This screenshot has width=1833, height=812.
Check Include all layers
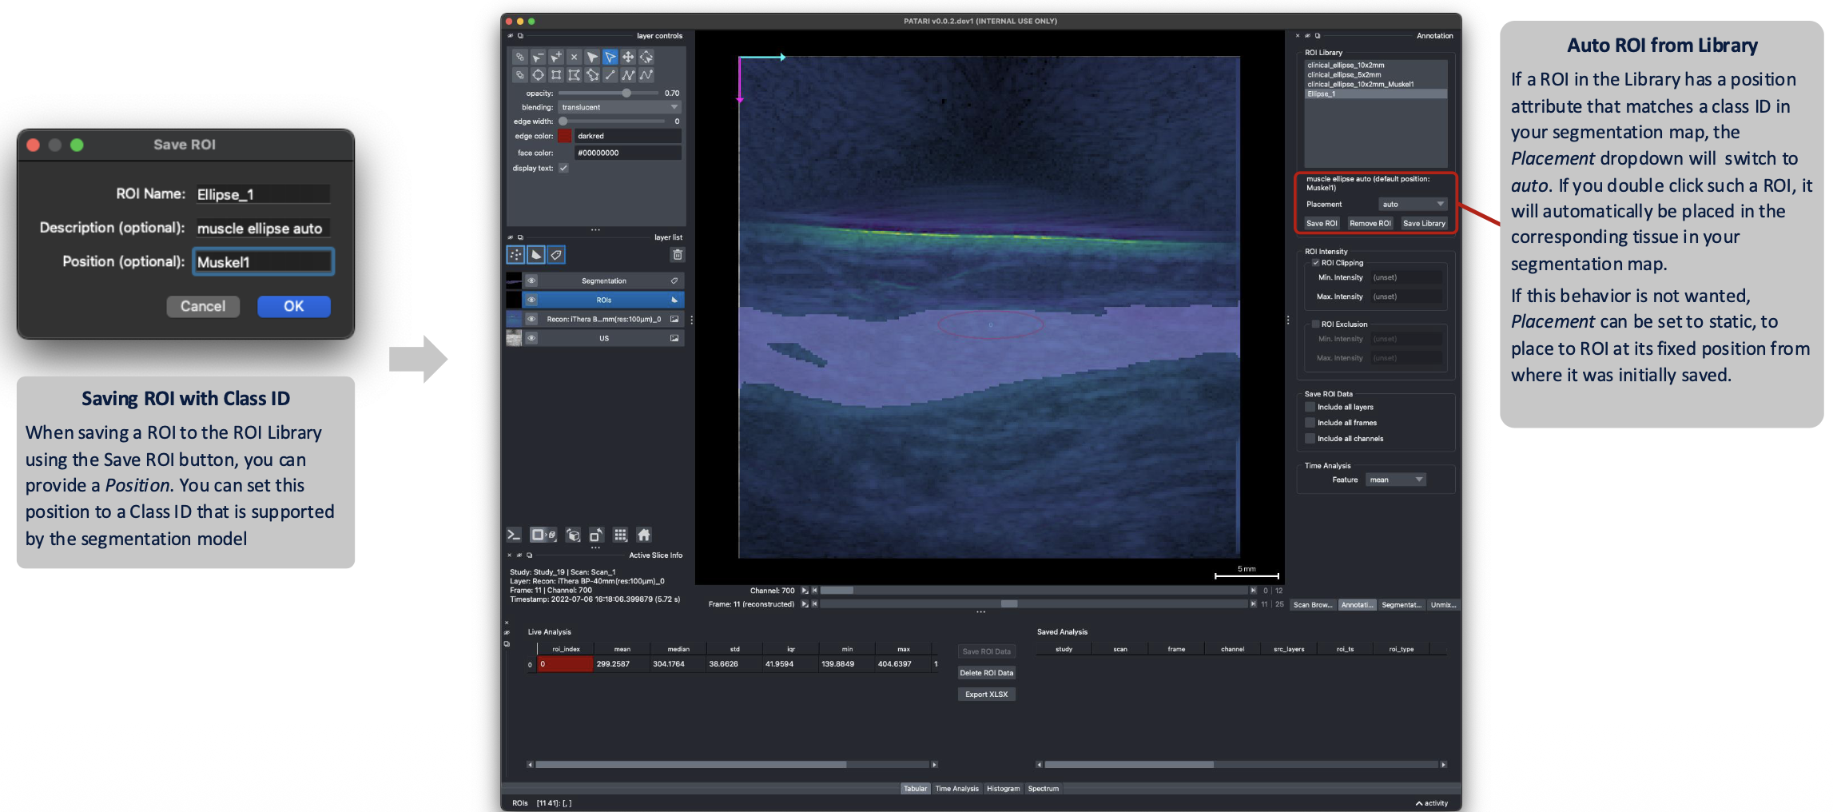(1310, 407)
